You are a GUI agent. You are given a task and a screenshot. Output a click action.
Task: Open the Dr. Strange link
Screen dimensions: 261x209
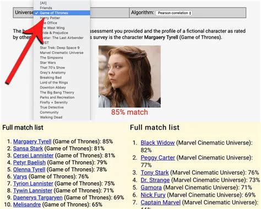click(x=155, y=180)
